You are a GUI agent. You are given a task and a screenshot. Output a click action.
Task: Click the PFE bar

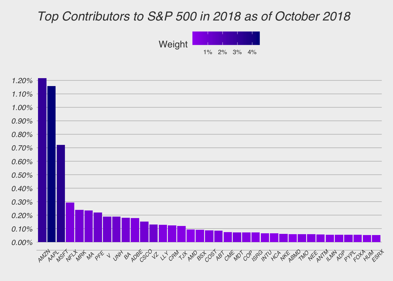(98, 227)
